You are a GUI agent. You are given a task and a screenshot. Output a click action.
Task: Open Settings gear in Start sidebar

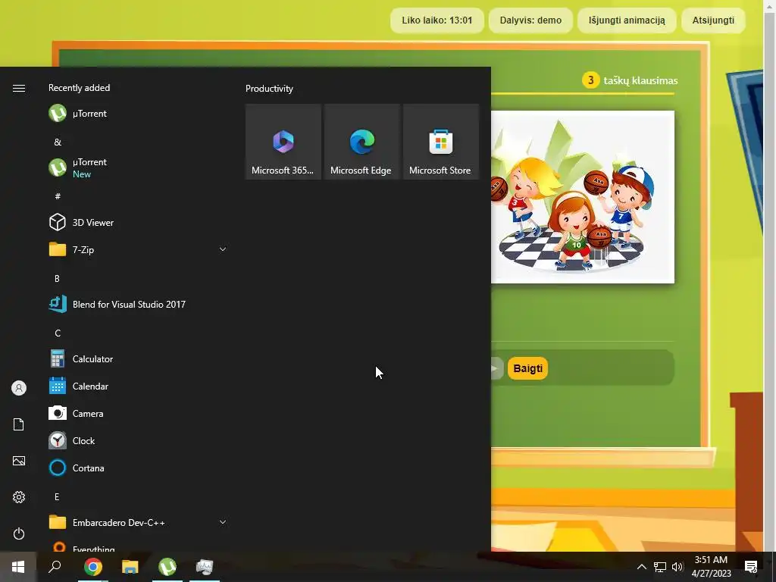point(19,497)
